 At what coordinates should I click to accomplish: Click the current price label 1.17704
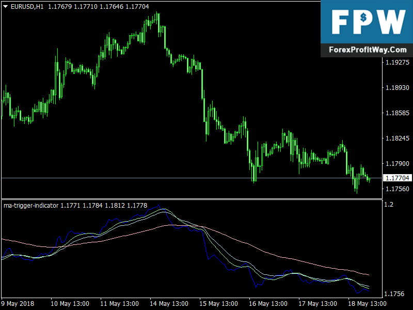397,178
